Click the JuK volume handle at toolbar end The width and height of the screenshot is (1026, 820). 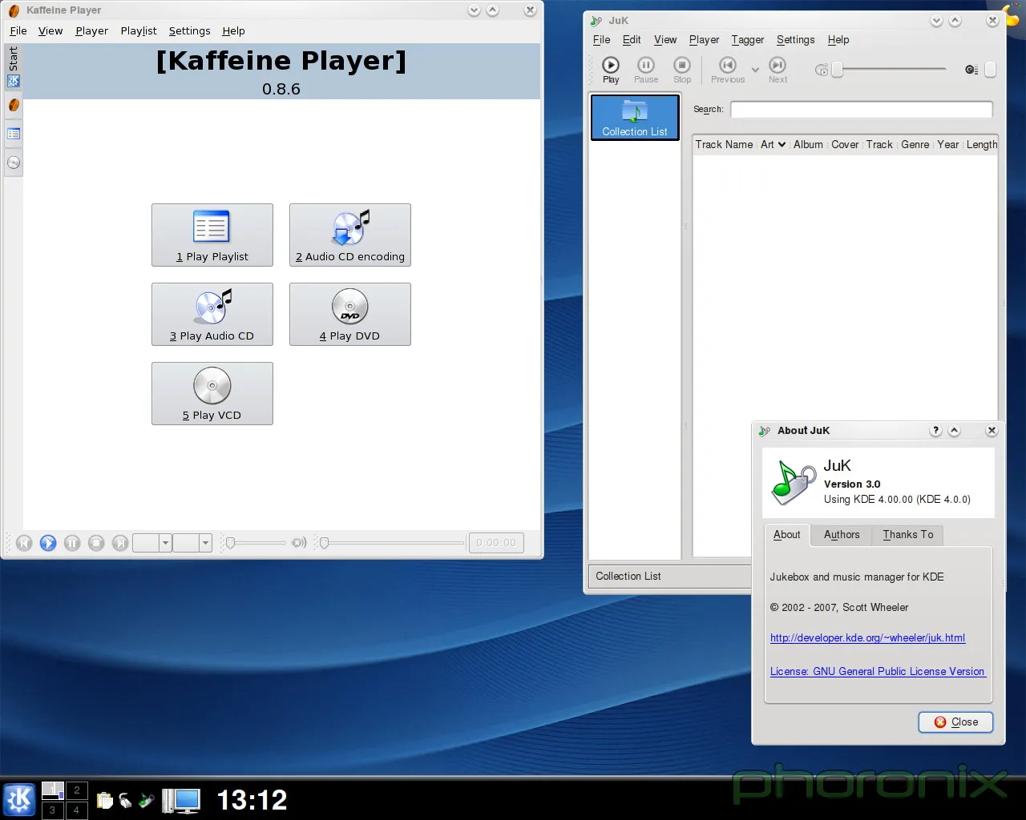[x=991, y=70]
